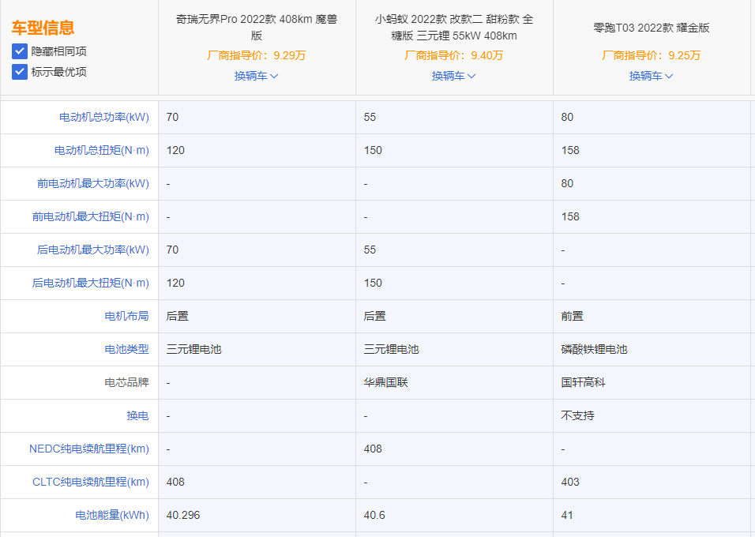Select the 41 battery energy value
The image size is (755, 537).
coord(567,516)
